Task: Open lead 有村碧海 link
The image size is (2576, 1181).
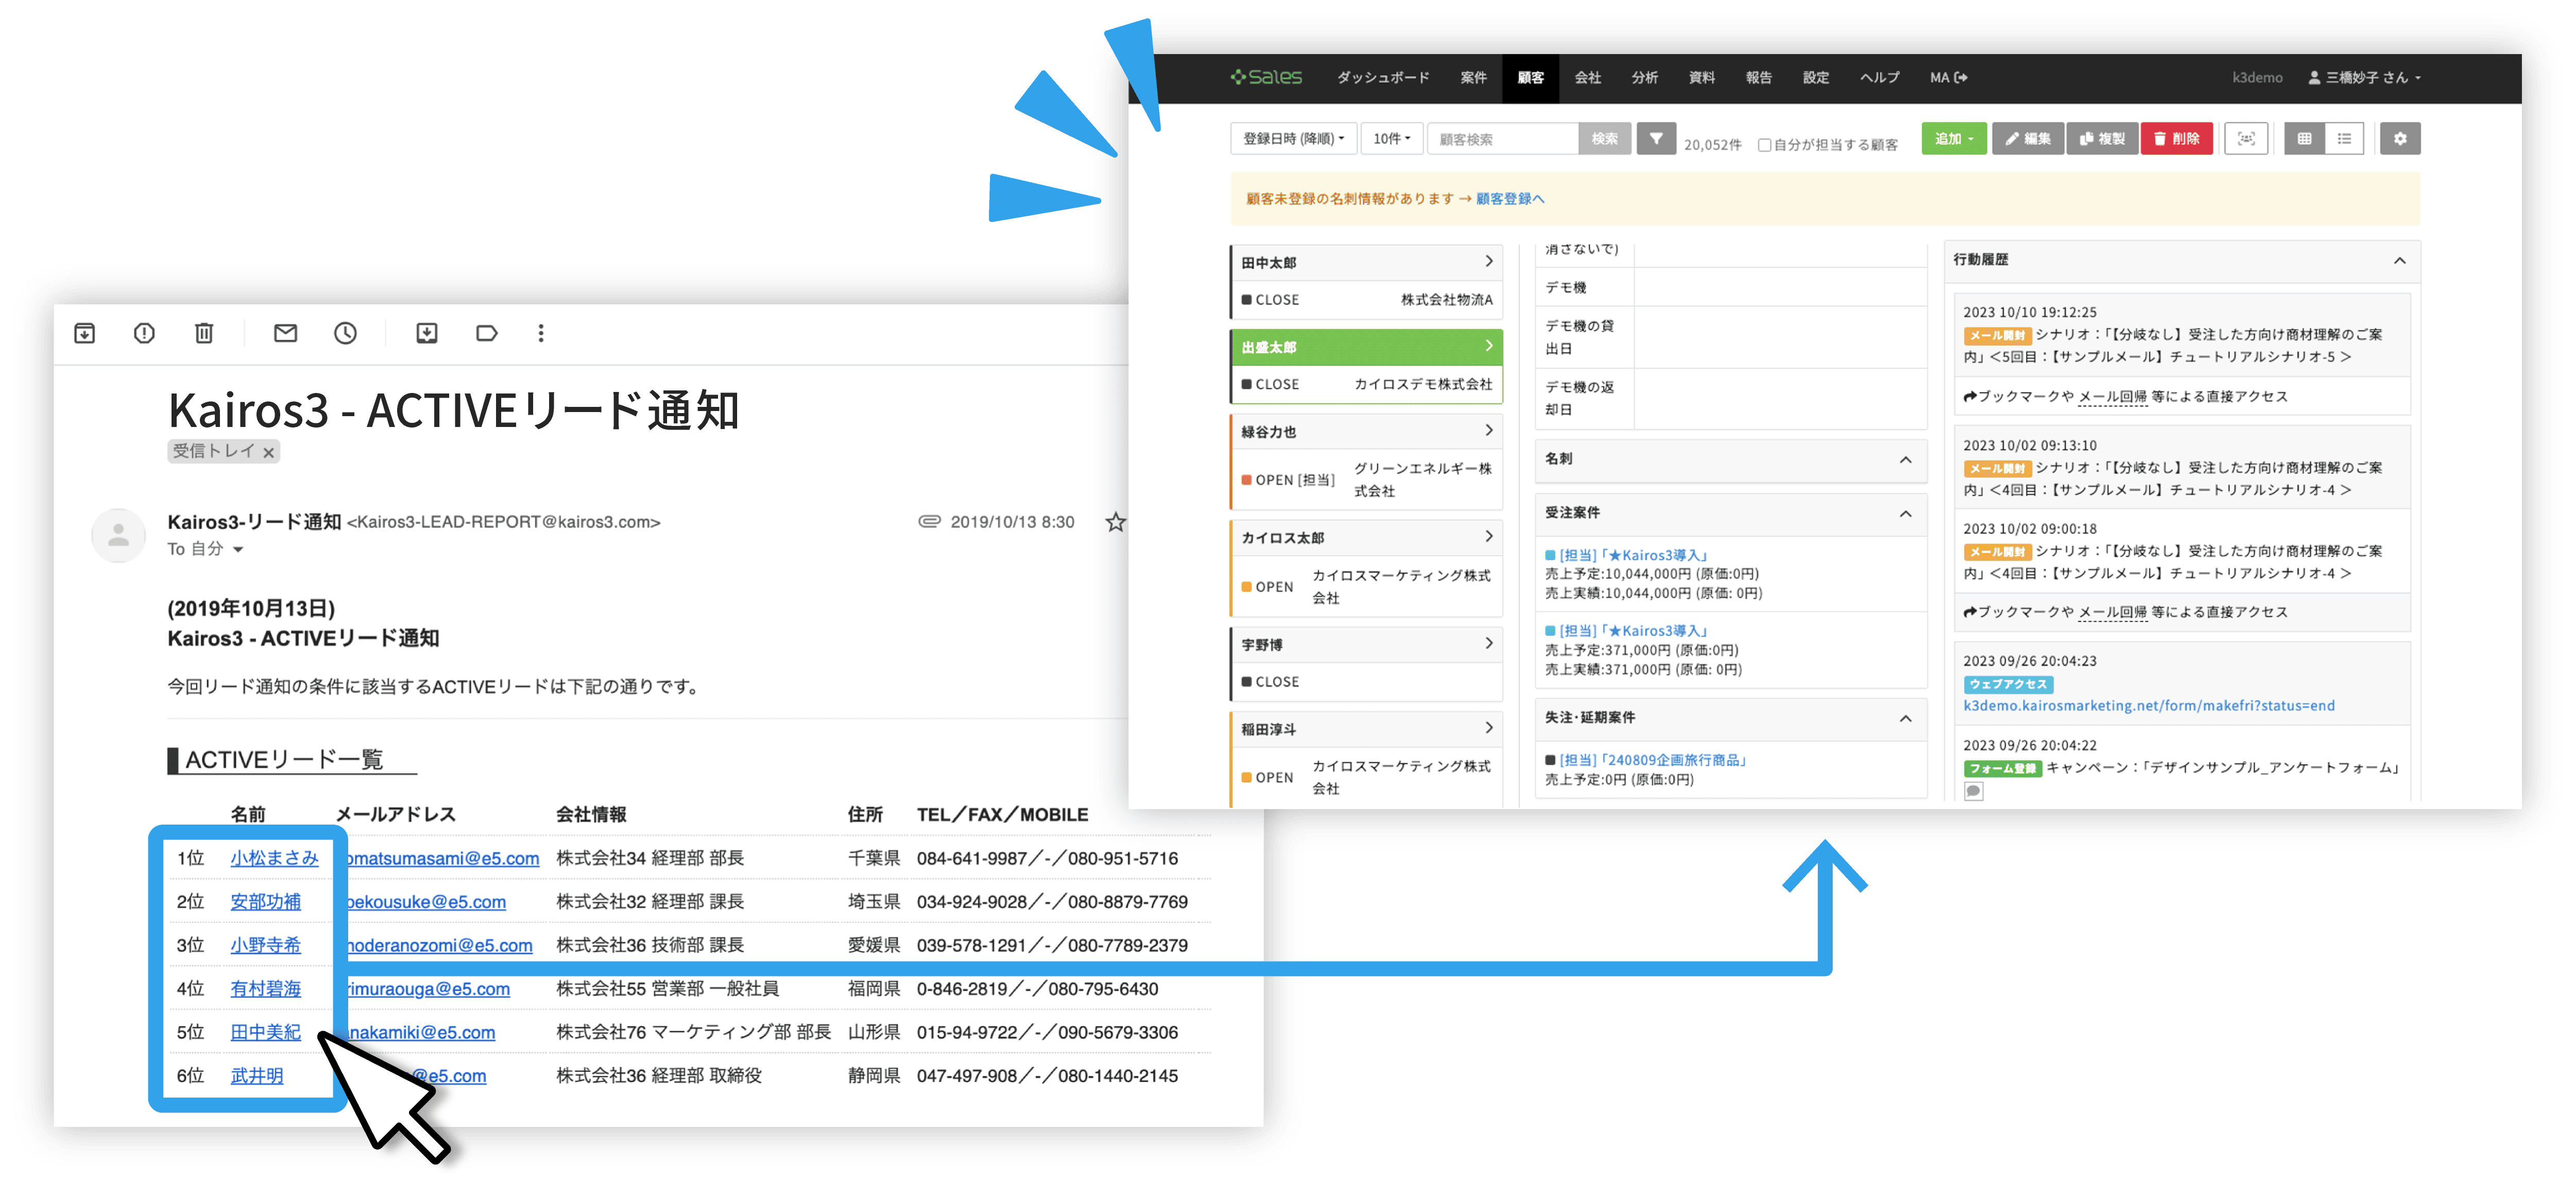Action: pyautogui.click(x=265, y=989)
